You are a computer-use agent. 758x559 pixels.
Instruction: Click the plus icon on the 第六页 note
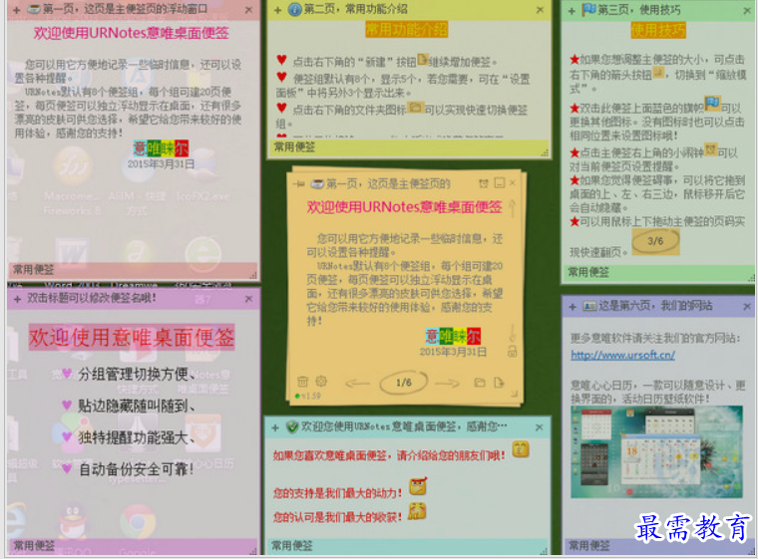[x=572, y=307]
